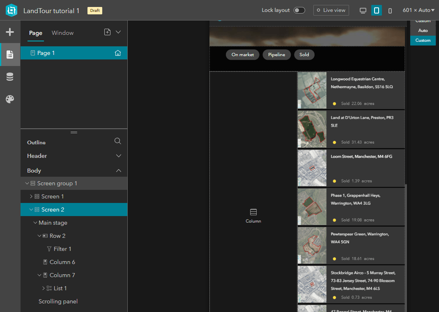Search the outline with magnifier icon
Screen dimensions: 439x312
coord(118,141)
